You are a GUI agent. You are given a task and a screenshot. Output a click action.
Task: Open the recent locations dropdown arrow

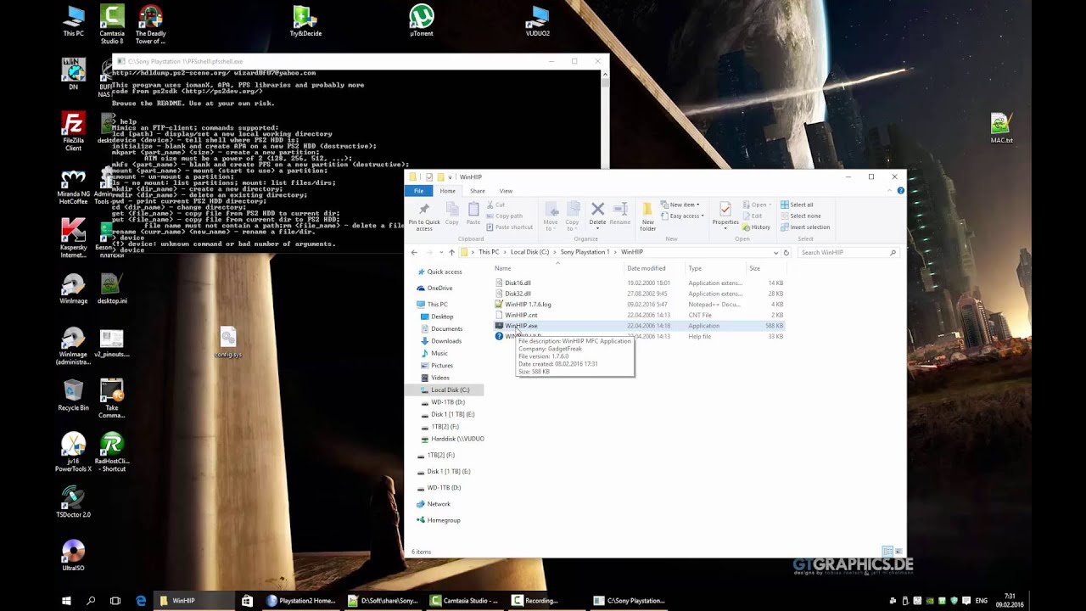point(440,252)
